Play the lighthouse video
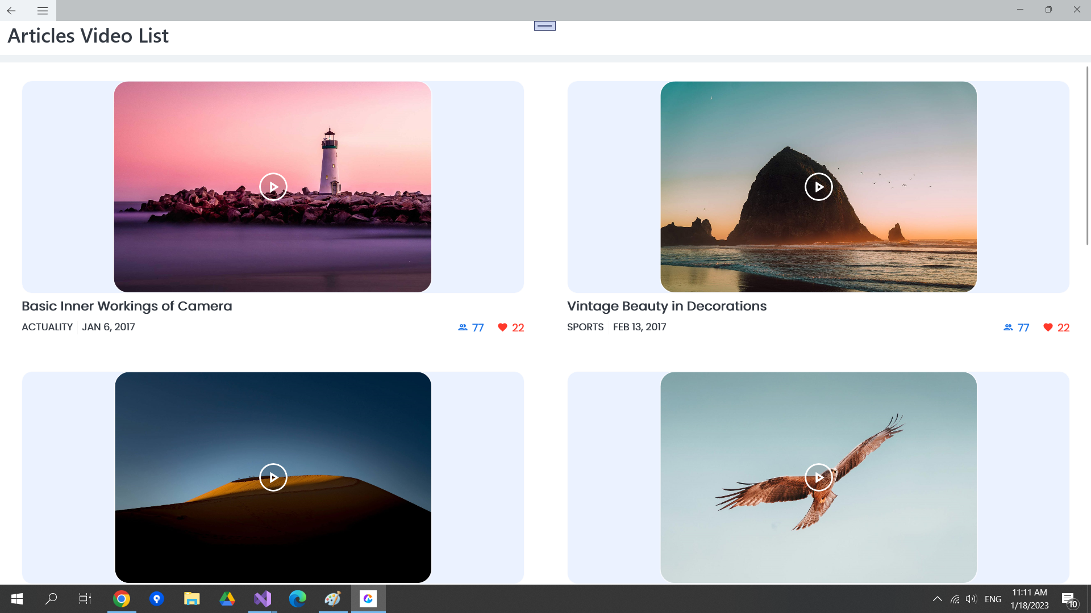This screenshot has width=1091, height=613. tap(273, 187)
